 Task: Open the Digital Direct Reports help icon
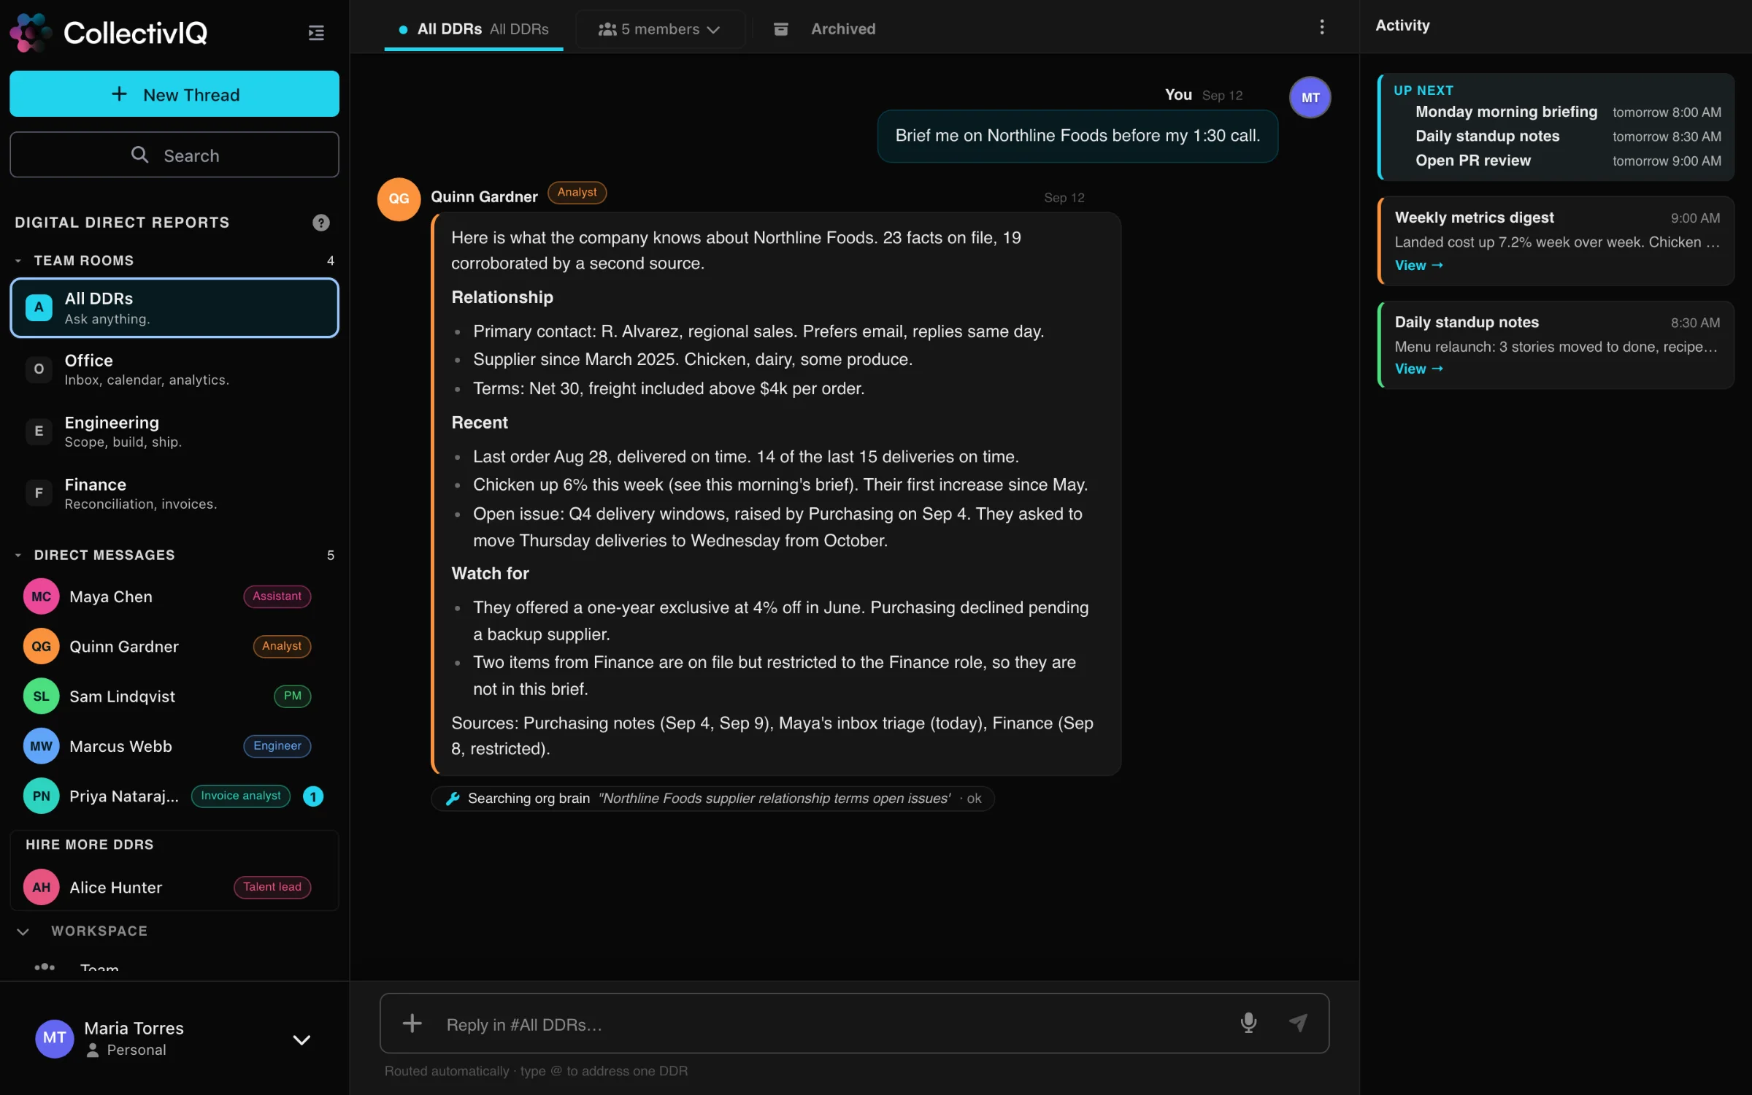(x=321, y=223)
